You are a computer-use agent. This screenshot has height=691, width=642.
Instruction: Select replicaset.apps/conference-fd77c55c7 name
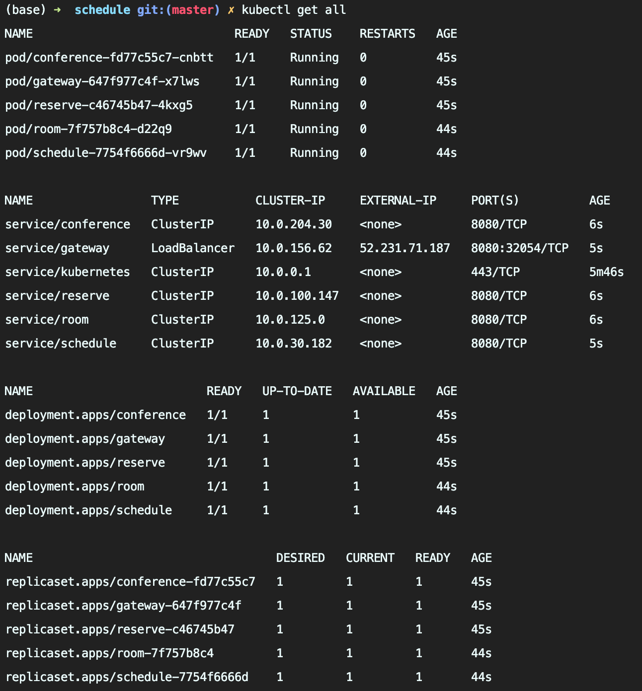pyautogui.click(x=130, y=582)
